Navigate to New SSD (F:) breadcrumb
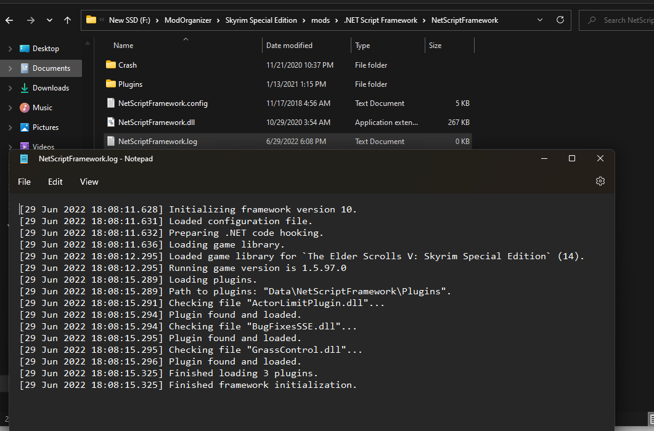This screenshot has height=431, width=654. coord(129,20)
